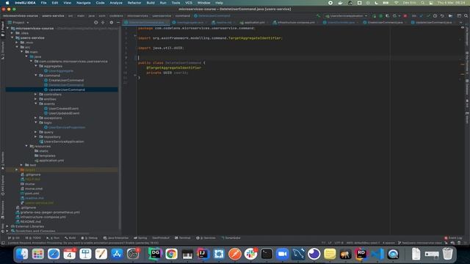Open the TODO tool window

[33, 238]
